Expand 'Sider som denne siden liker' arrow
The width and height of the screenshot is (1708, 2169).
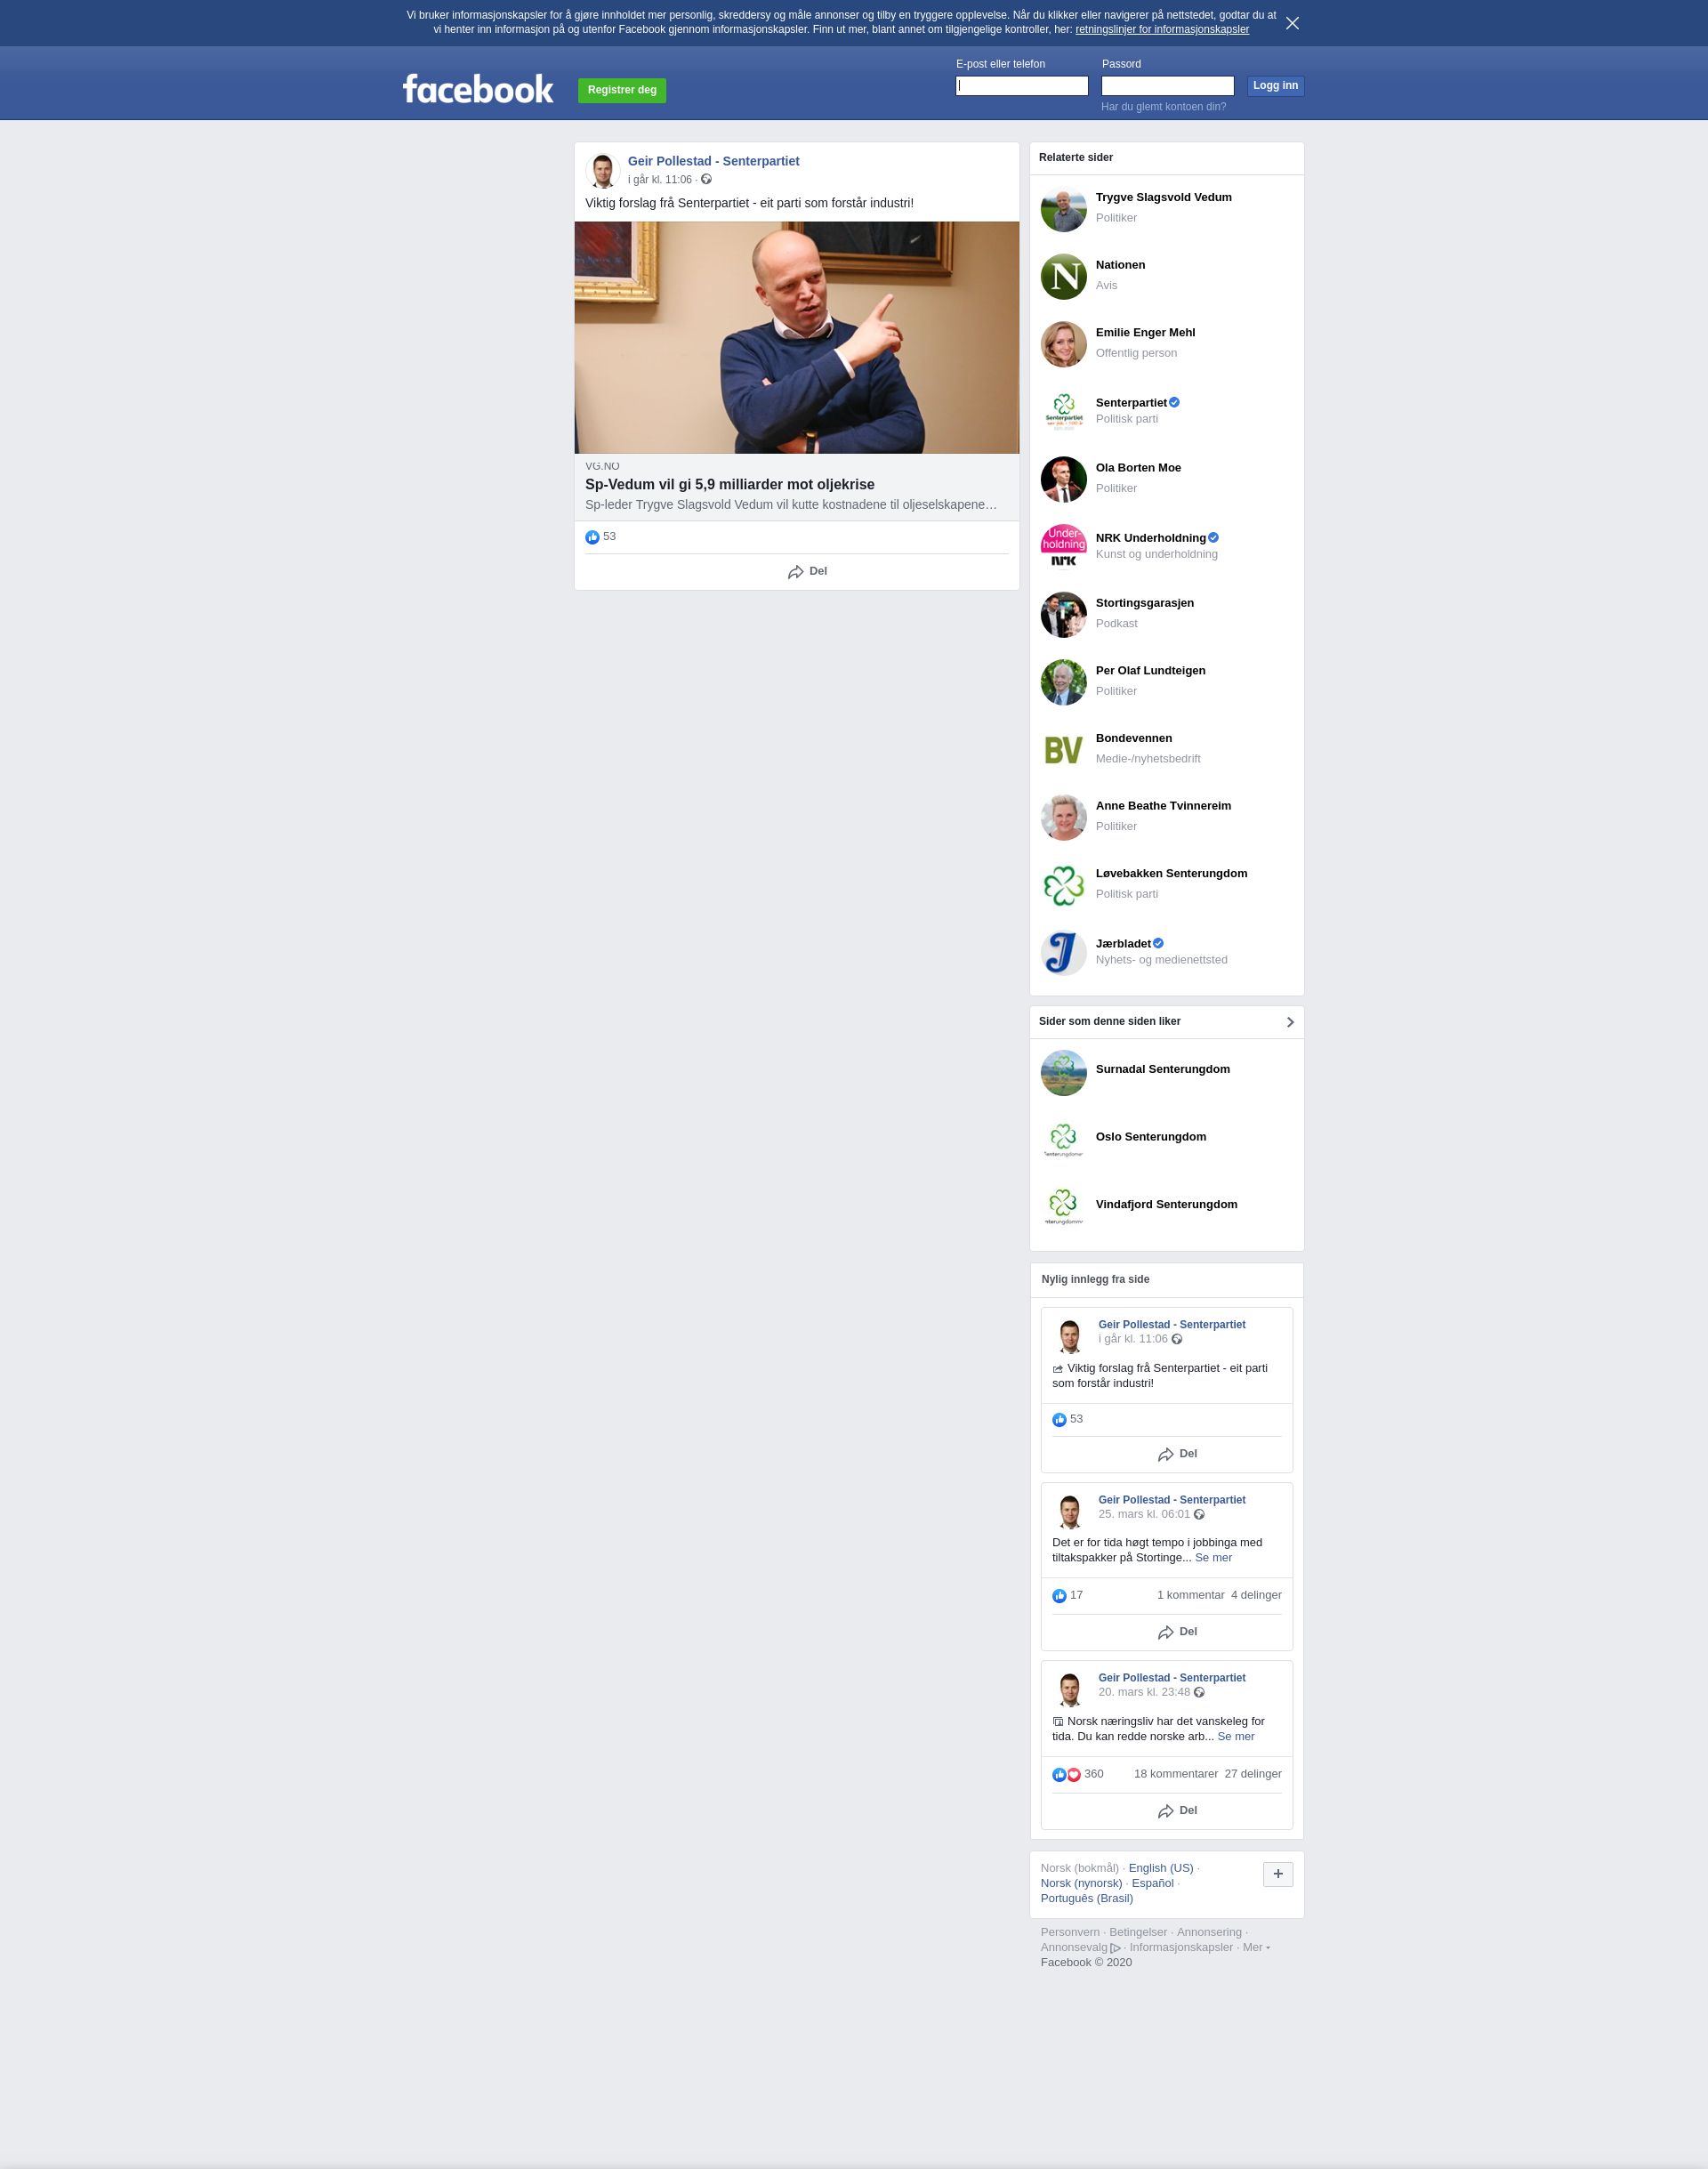(1290, 1022)
